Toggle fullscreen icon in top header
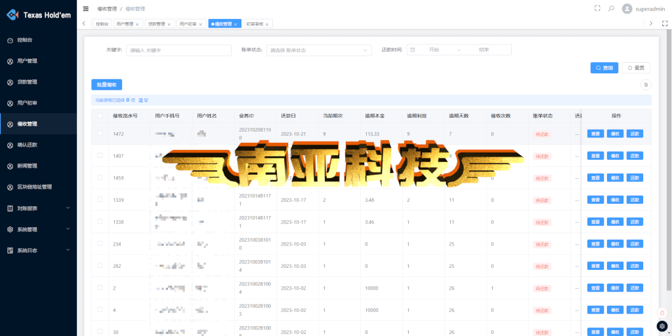 [597, 8]
